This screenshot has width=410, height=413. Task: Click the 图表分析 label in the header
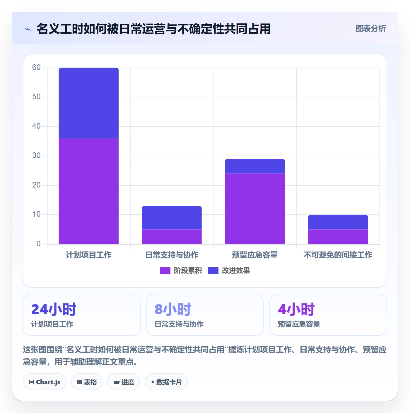coord(370,29)
